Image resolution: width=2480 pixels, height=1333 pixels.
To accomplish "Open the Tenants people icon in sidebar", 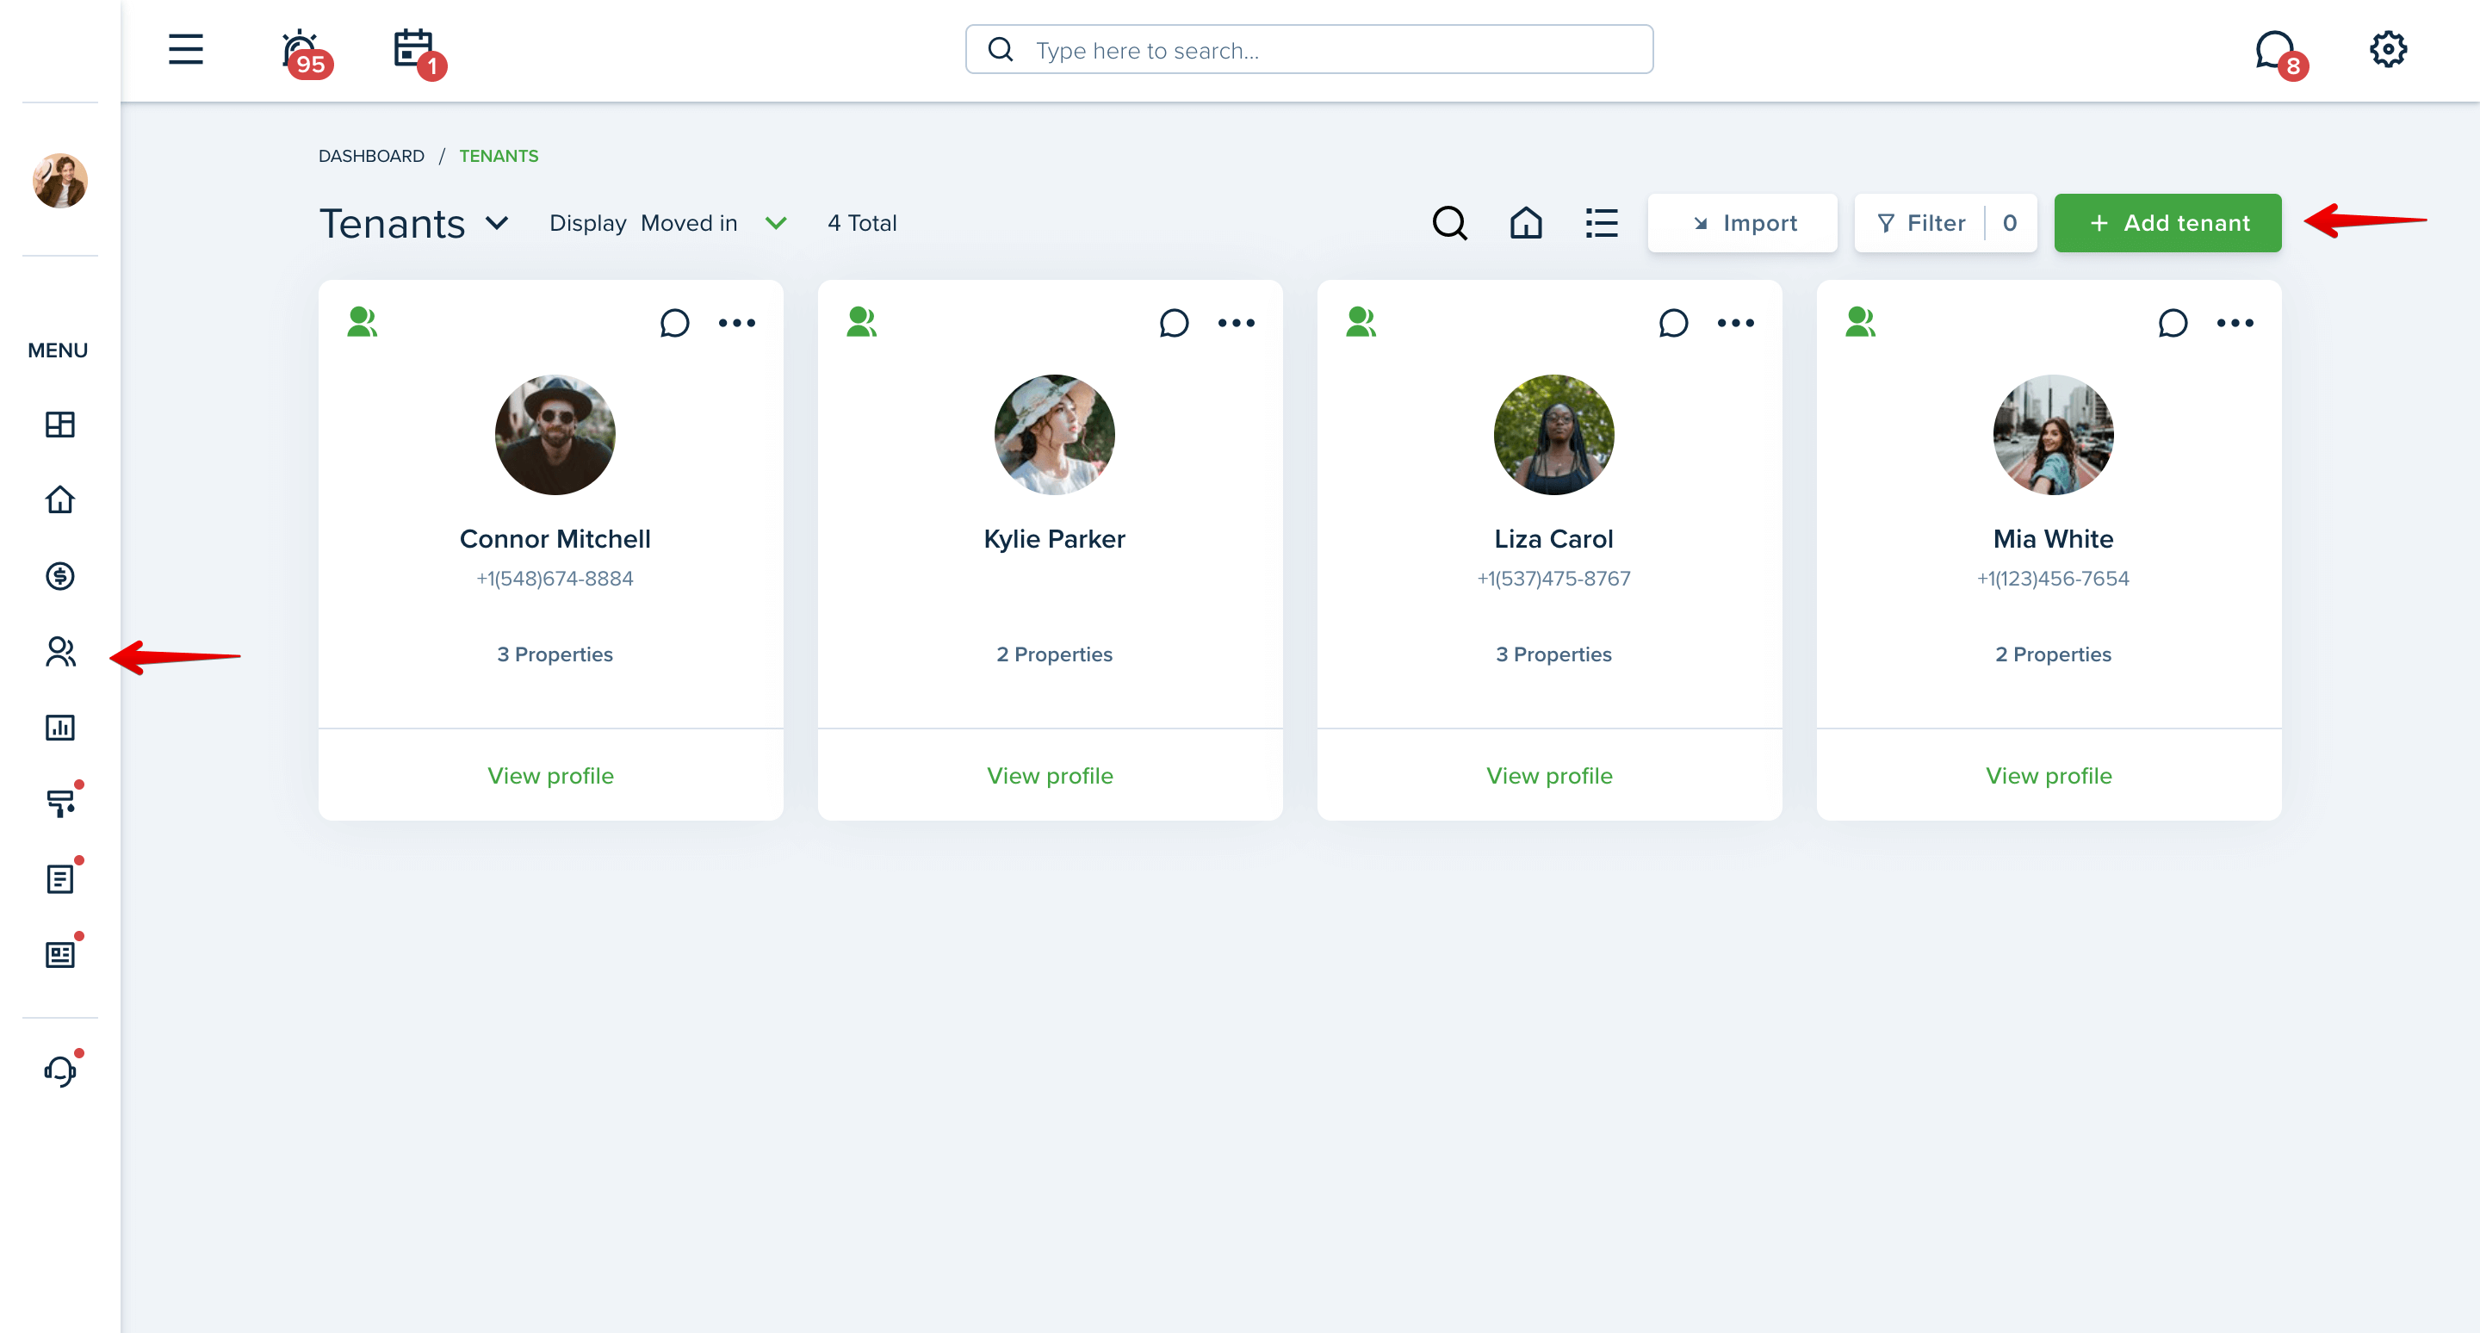I will pos(59,652).
